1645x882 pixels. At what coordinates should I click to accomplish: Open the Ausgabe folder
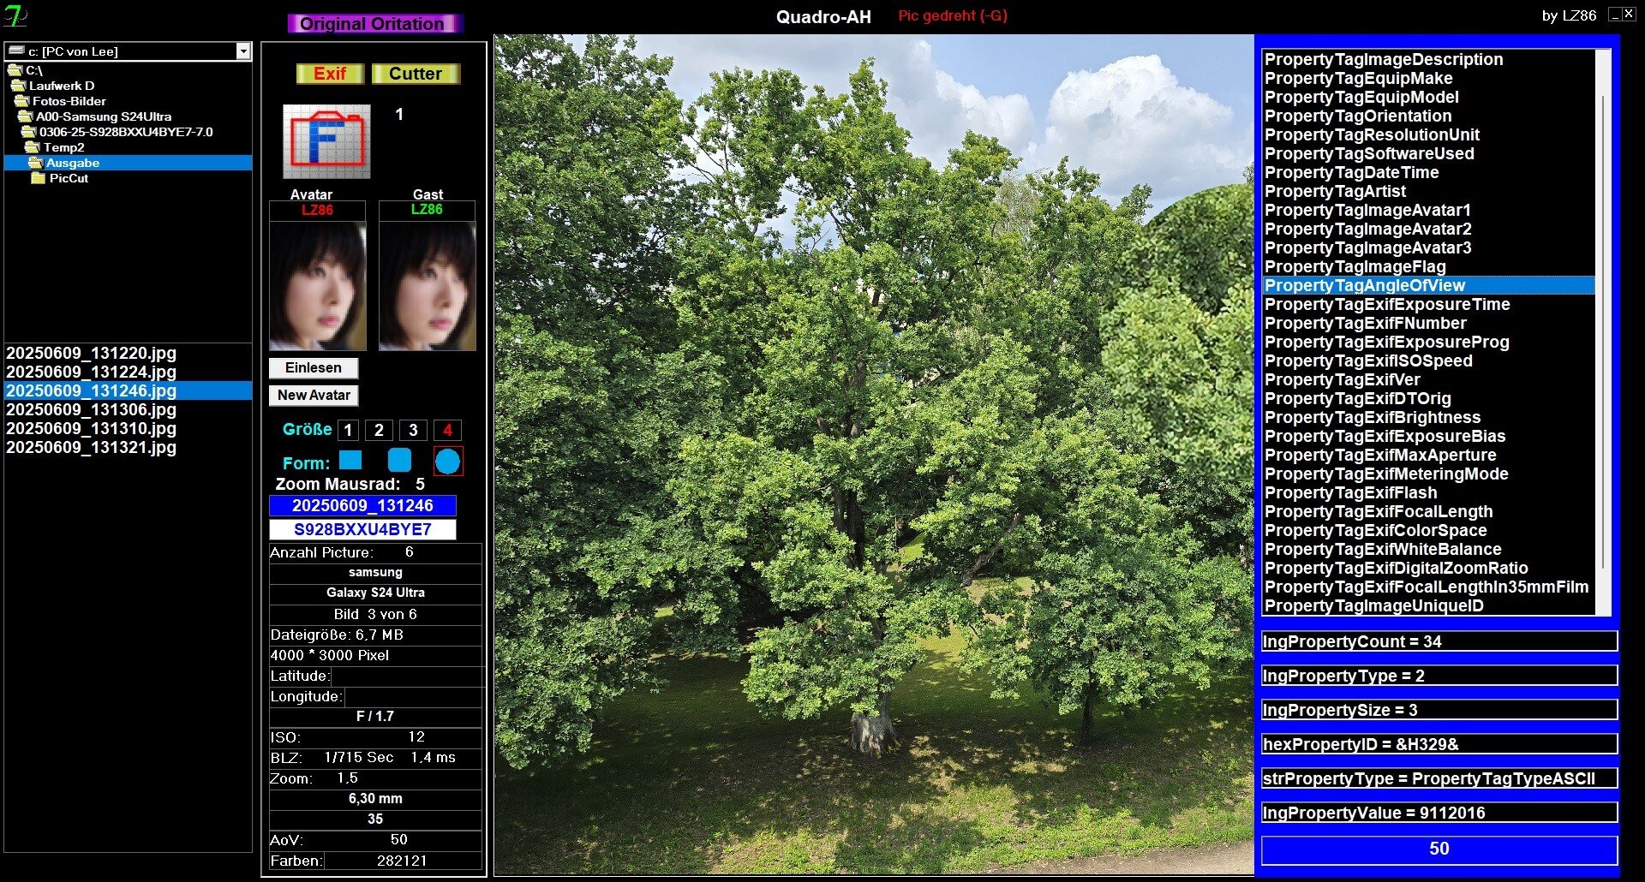[x=72, y=163]
